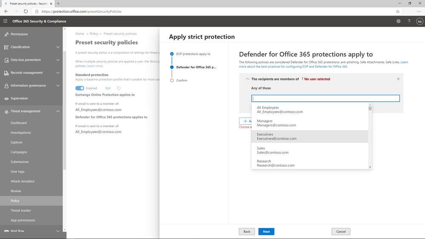Choose Executives from the dropdown list
This screenshot has height=239, width=425.
click(310, 137)
